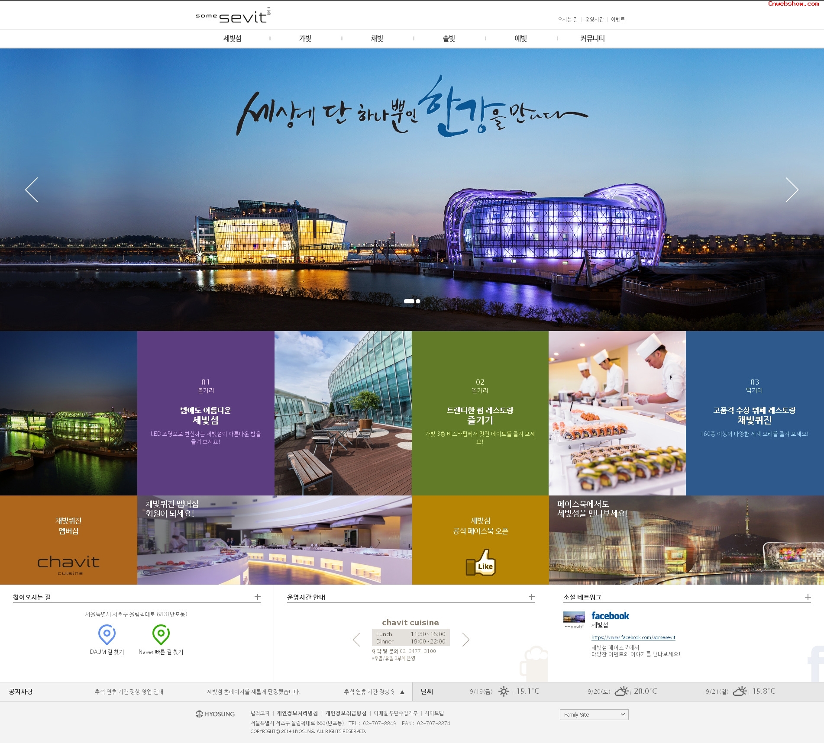This screenshot has width=824, height=743.
Task: Click the facebook logo text
Action: point(610,616)
